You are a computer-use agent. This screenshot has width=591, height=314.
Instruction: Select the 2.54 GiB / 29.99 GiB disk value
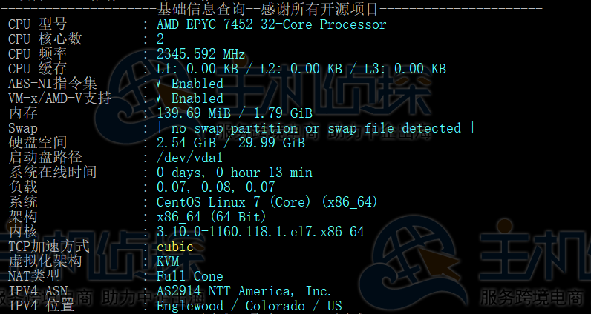point(230,143)
